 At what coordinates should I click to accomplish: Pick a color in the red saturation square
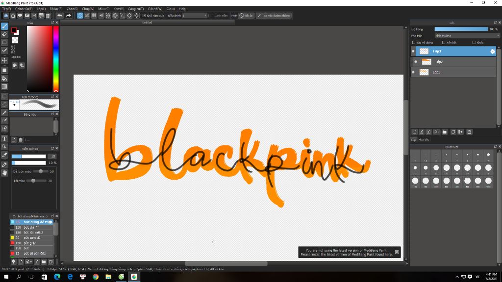pos(39,59)
